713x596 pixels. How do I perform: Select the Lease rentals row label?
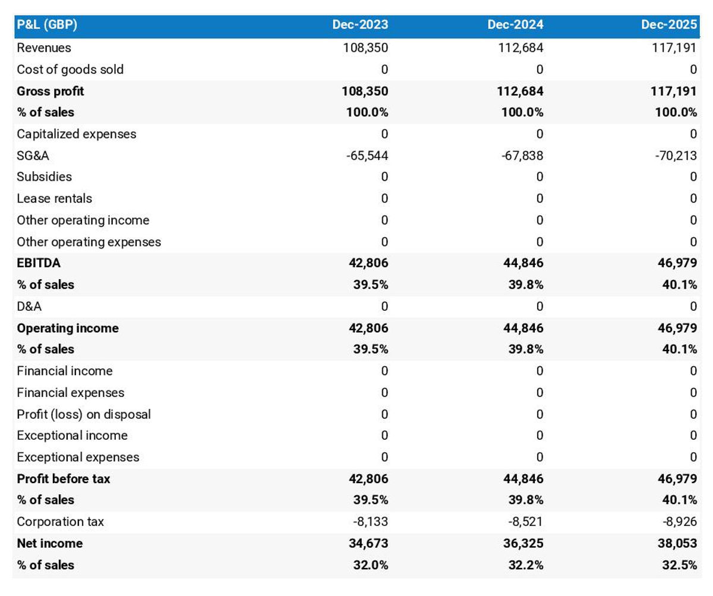pyautogui.click(x=55, y=198)
